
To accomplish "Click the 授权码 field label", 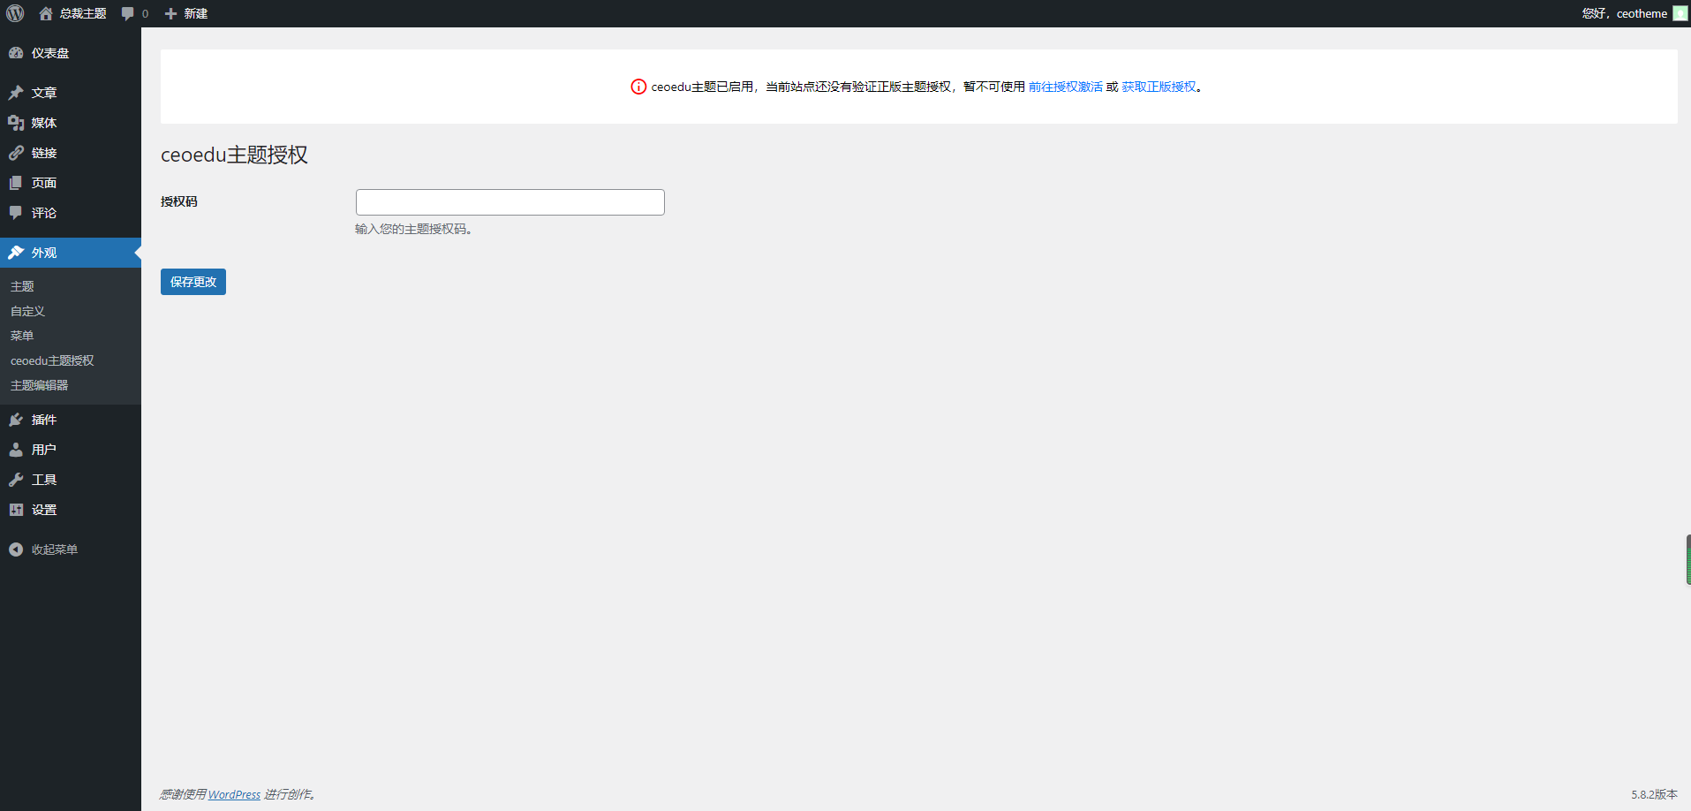I will 179,201.
